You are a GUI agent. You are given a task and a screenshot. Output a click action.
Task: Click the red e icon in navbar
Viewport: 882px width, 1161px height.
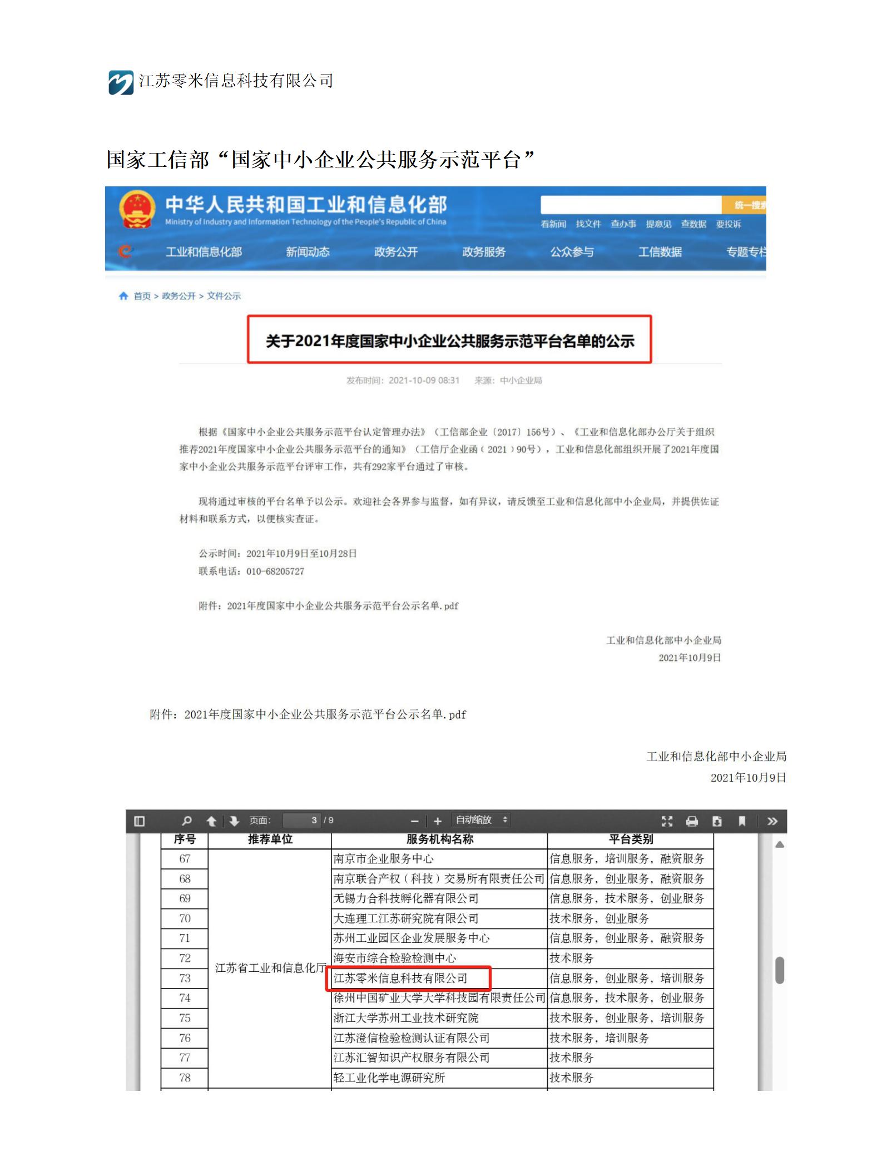coord(126,251)
